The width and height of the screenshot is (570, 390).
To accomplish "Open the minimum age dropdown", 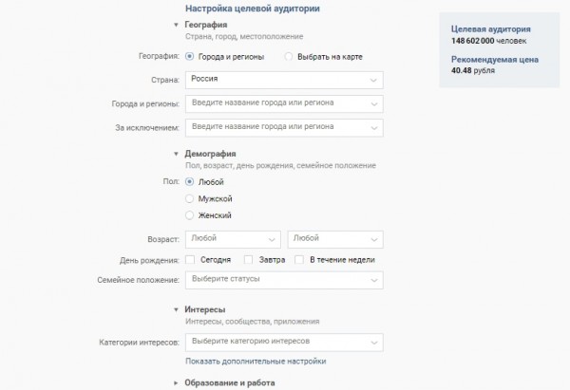I will pos(234,238).
